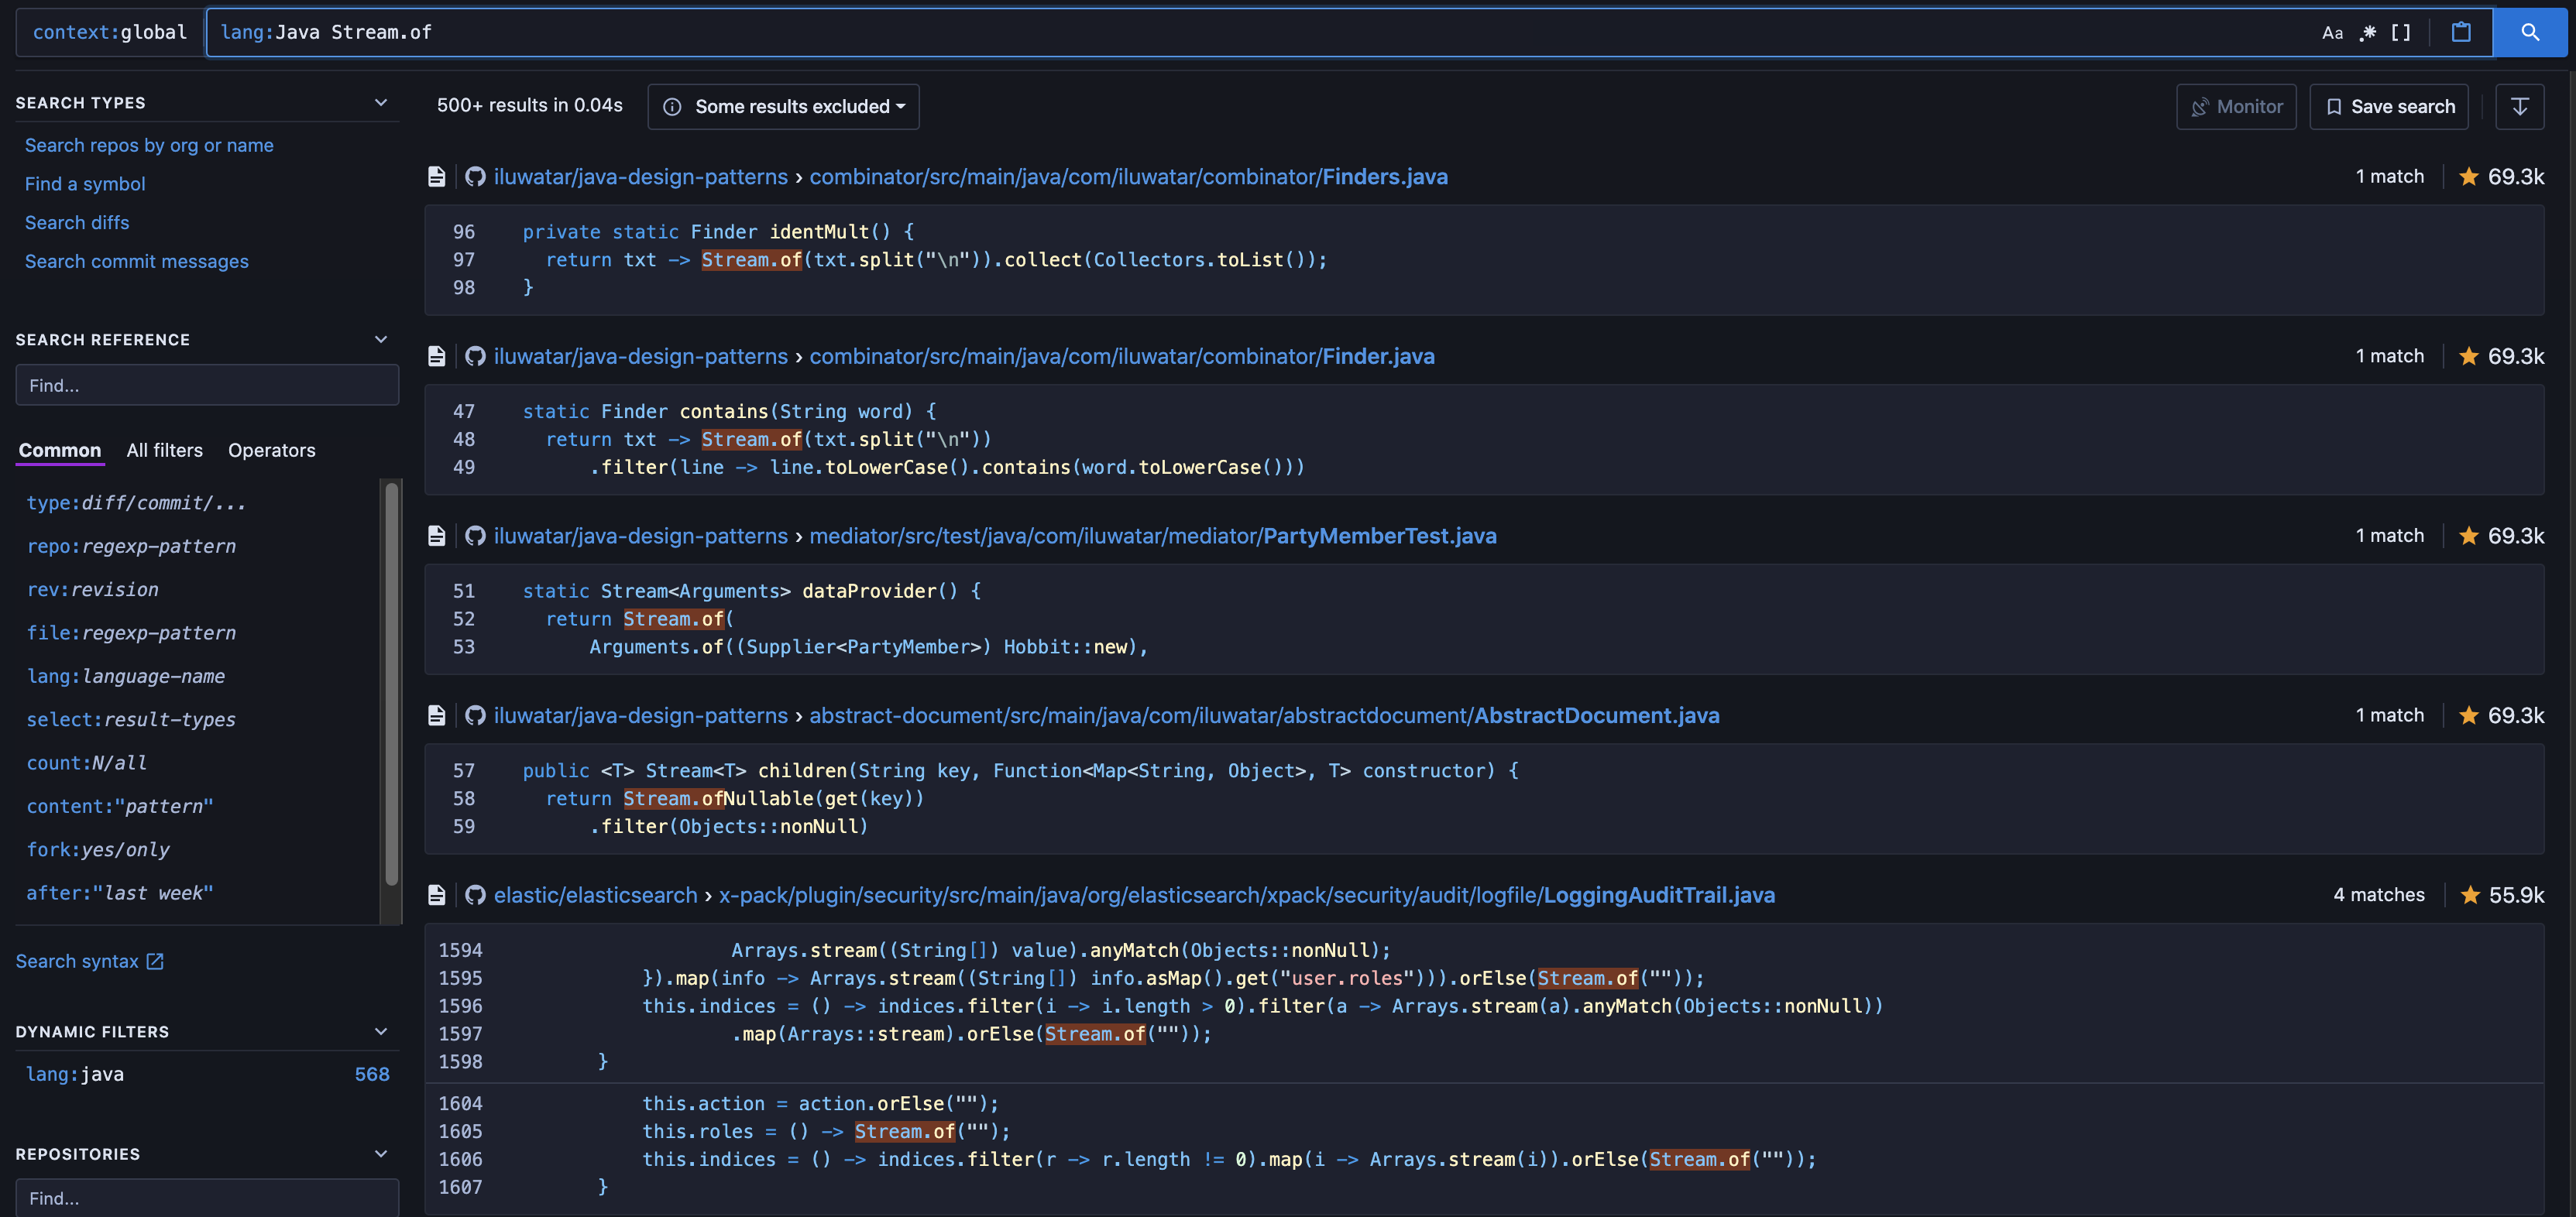
Task: Insert type:diff/commit filter
Action: click(x=136, y=502)
